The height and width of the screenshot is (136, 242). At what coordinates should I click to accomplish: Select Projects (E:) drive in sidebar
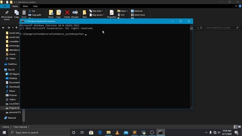(12, 108)
